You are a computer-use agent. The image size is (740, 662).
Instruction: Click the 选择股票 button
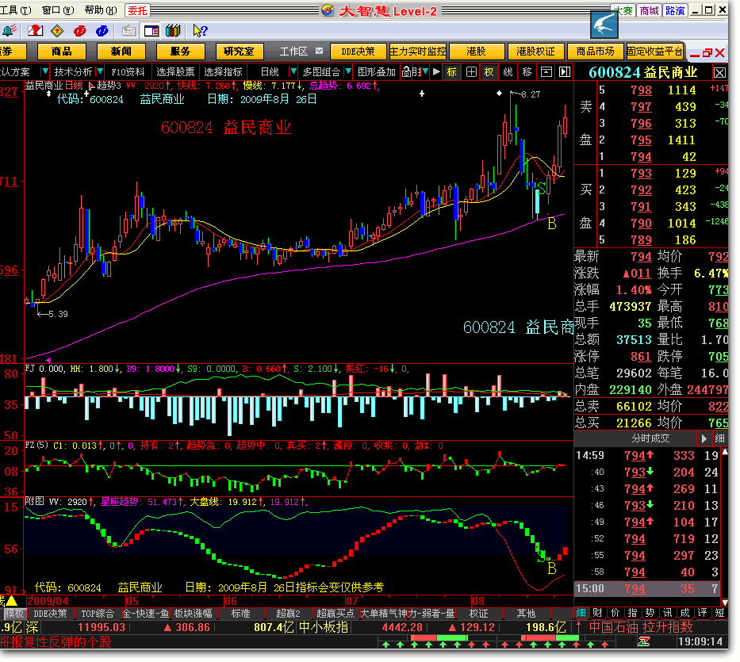[x=175, y=72]
